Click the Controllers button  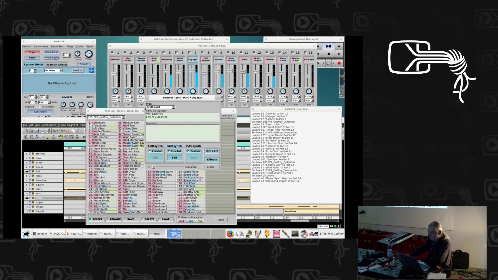(40, 112)
